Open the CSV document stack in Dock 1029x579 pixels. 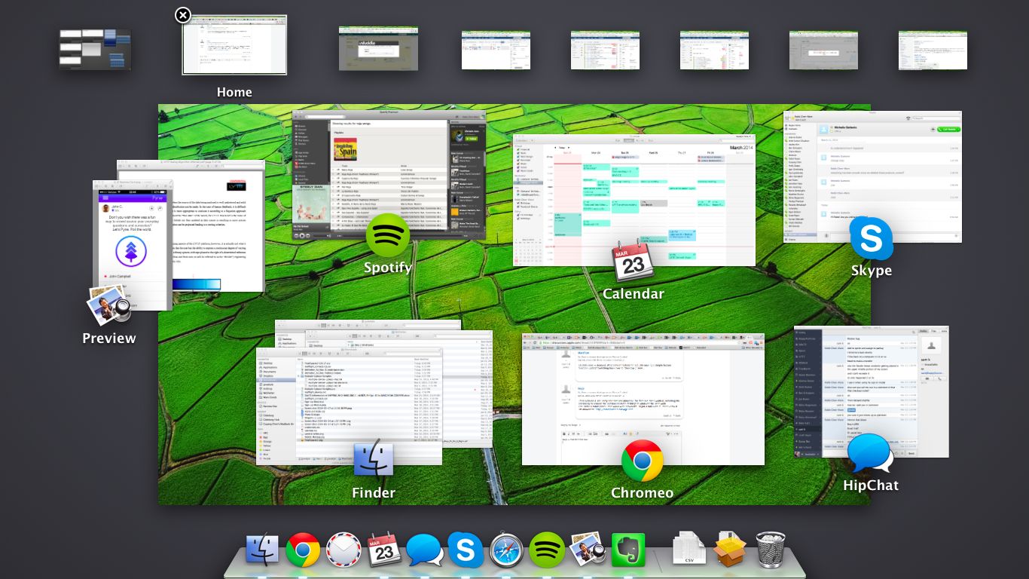[x=689, y=550]
